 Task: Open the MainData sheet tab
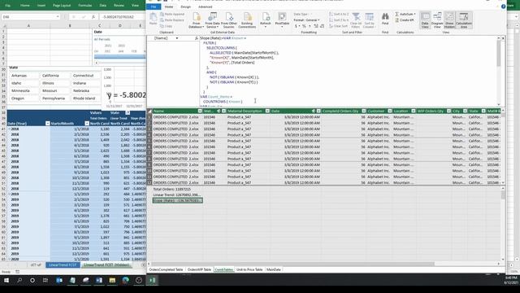(274, 269)
